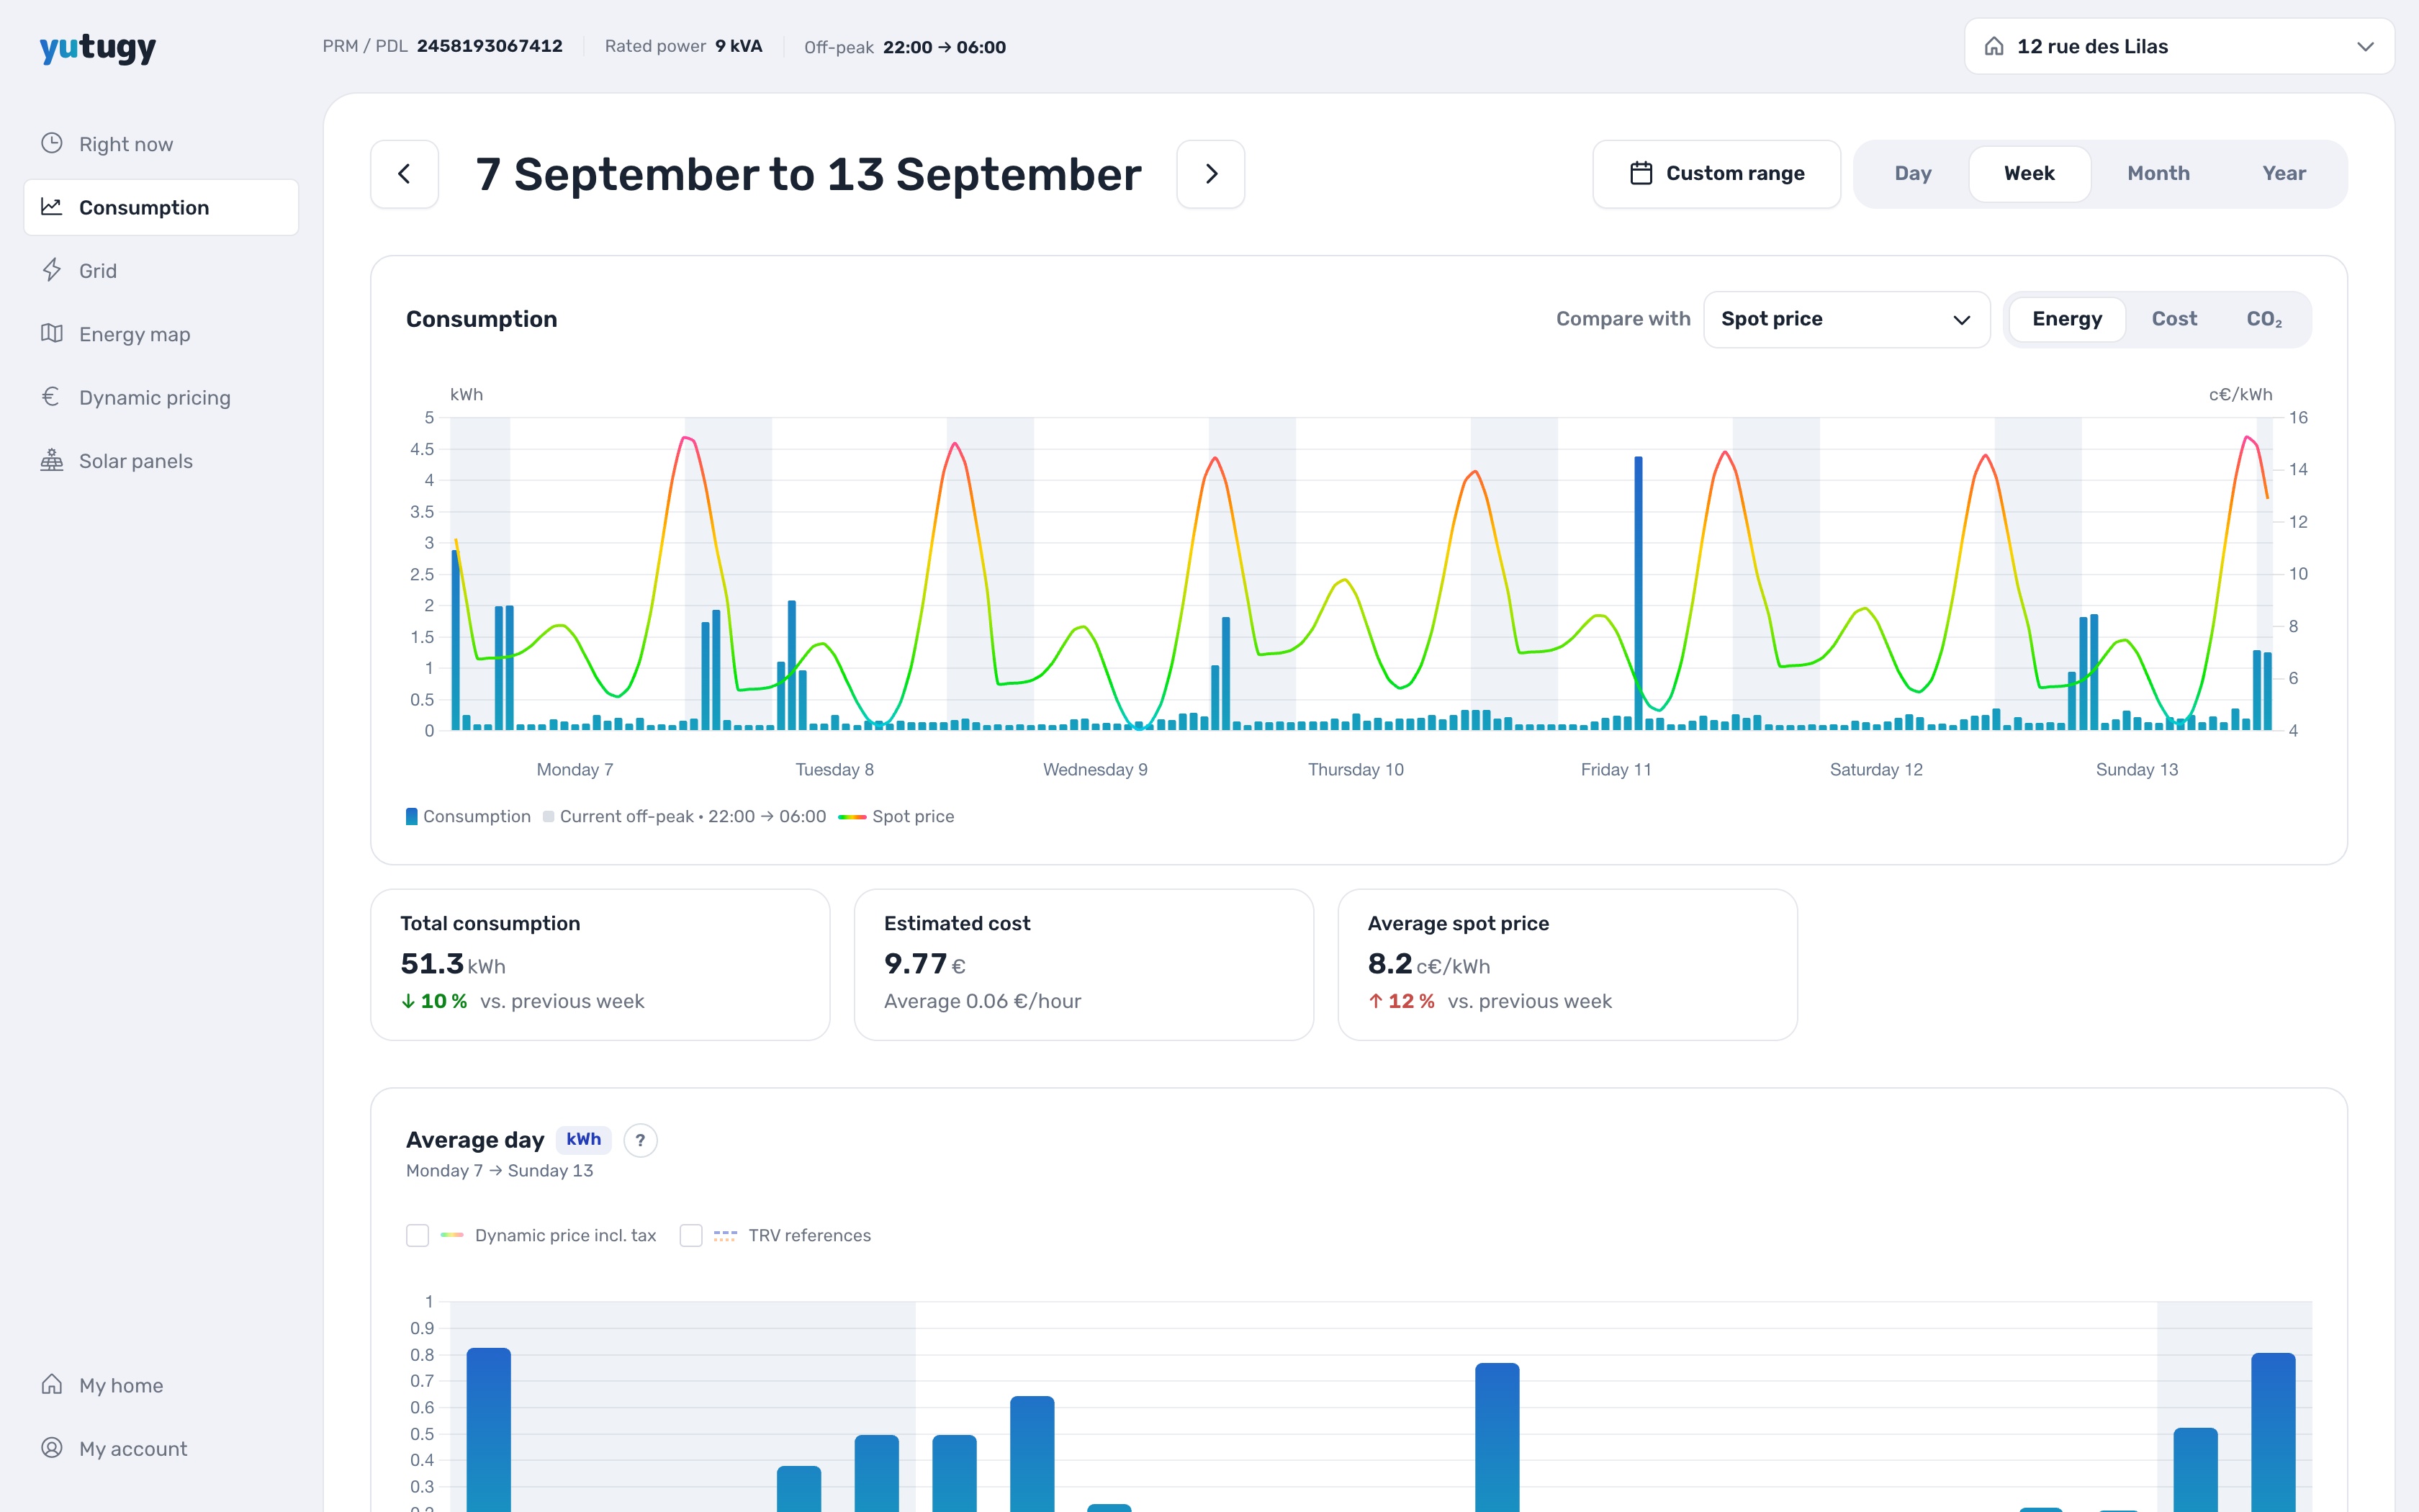Click the Estimated cost 9.77 € value

click(924, 964)
